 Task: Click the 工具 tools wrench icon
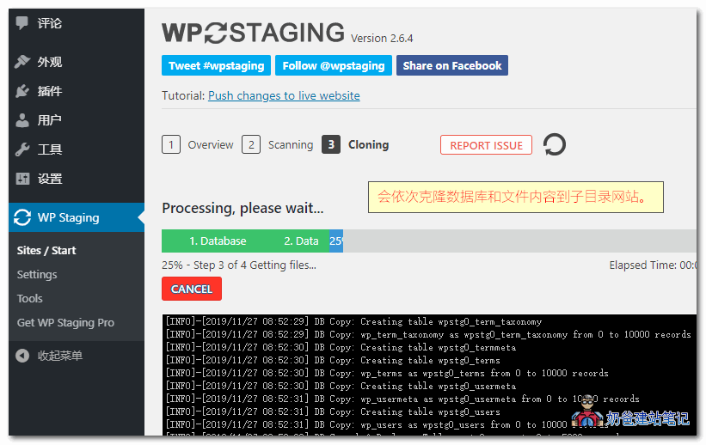22,149
